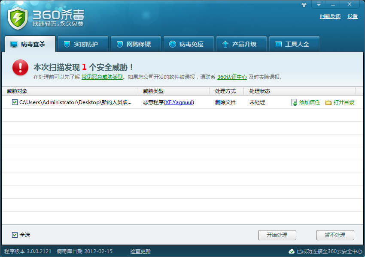Image resolution: width=365 pixels, height=257 pixels.
Task: Click the 处理状态 column header
Action: 300,91
